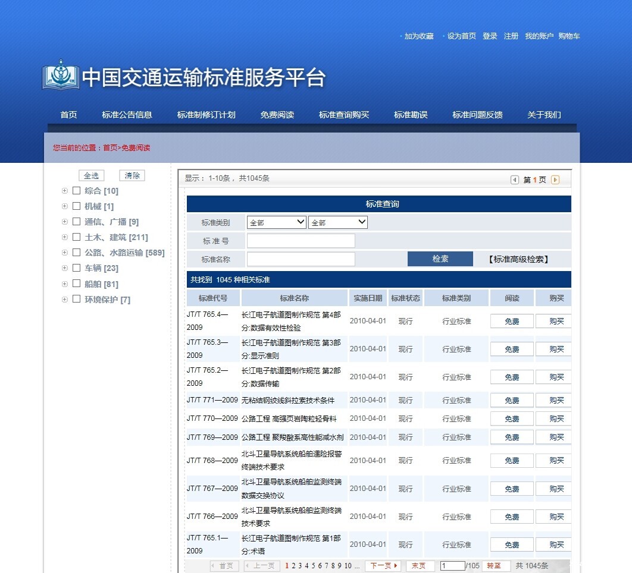Click the next page arrow icon at top
The width and height of the screenshot is (632, 573).
(555, 180)
